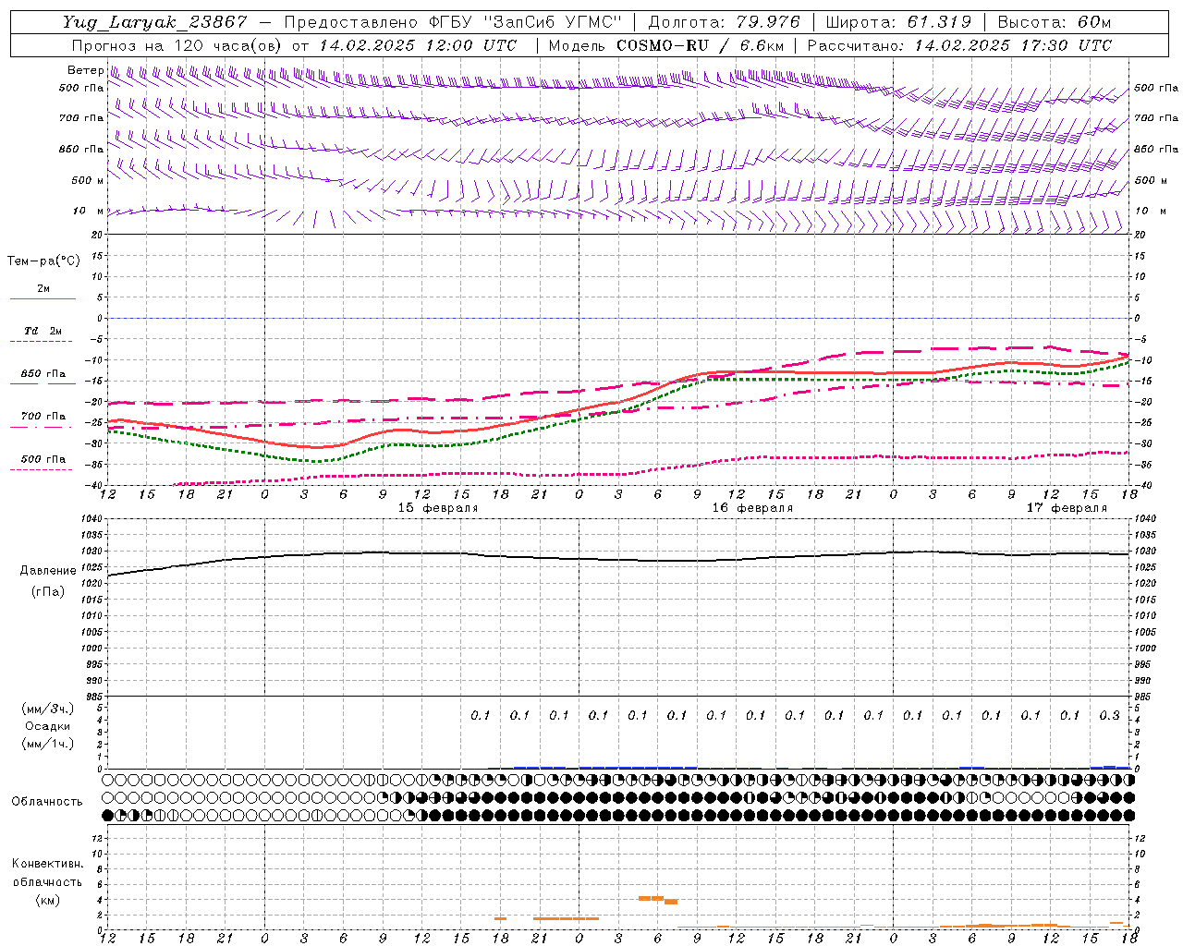Click the orange convective cloud bar near 4 km
The image size is (1183, 946).
(x=658, y=899)
